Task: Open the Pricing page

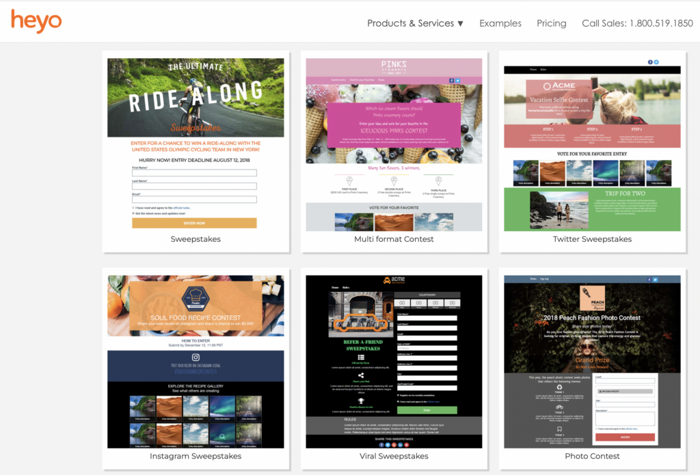Action: (551, 23)
